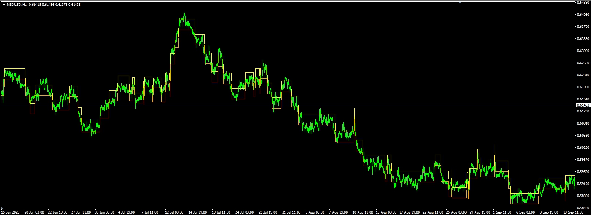Click the 0.59520 price scale label
Screen dimensions: 591x215
583,171
